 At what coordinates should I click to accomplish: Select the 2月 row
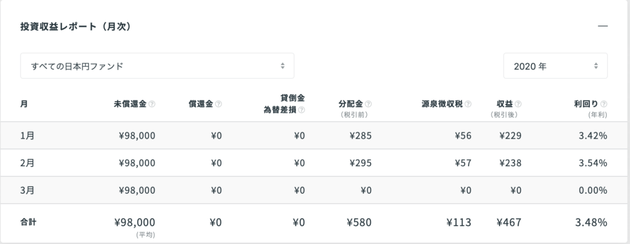[x=315, y=162]
